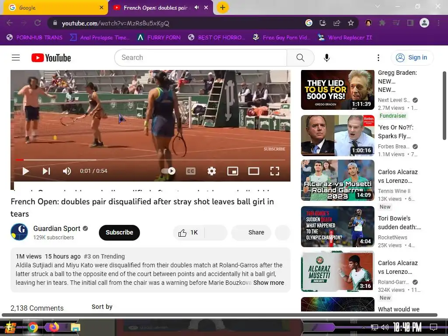The height and width of the screenshot is (336, 448).
Task: Reload the current page
Action: 38,23
